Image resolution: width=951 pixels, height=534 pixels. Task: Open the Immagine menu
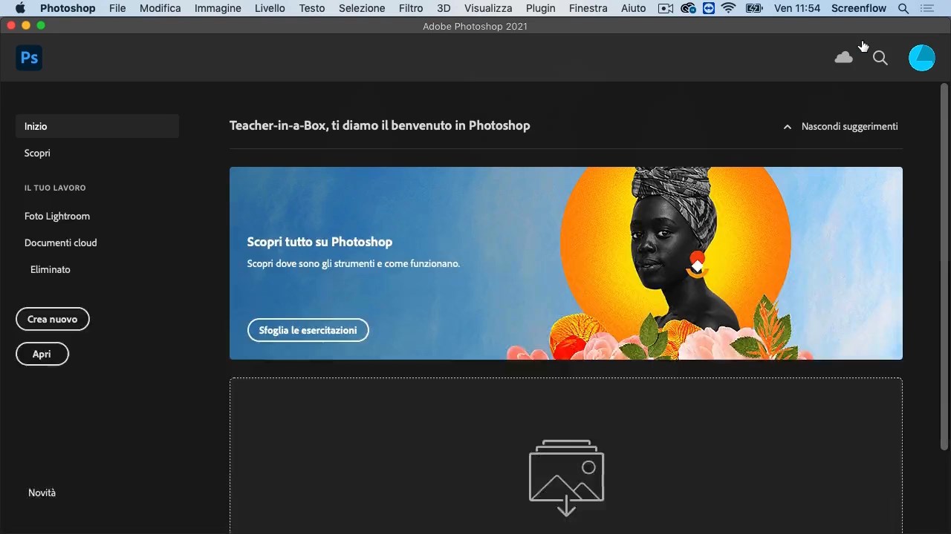coord(218,8)
